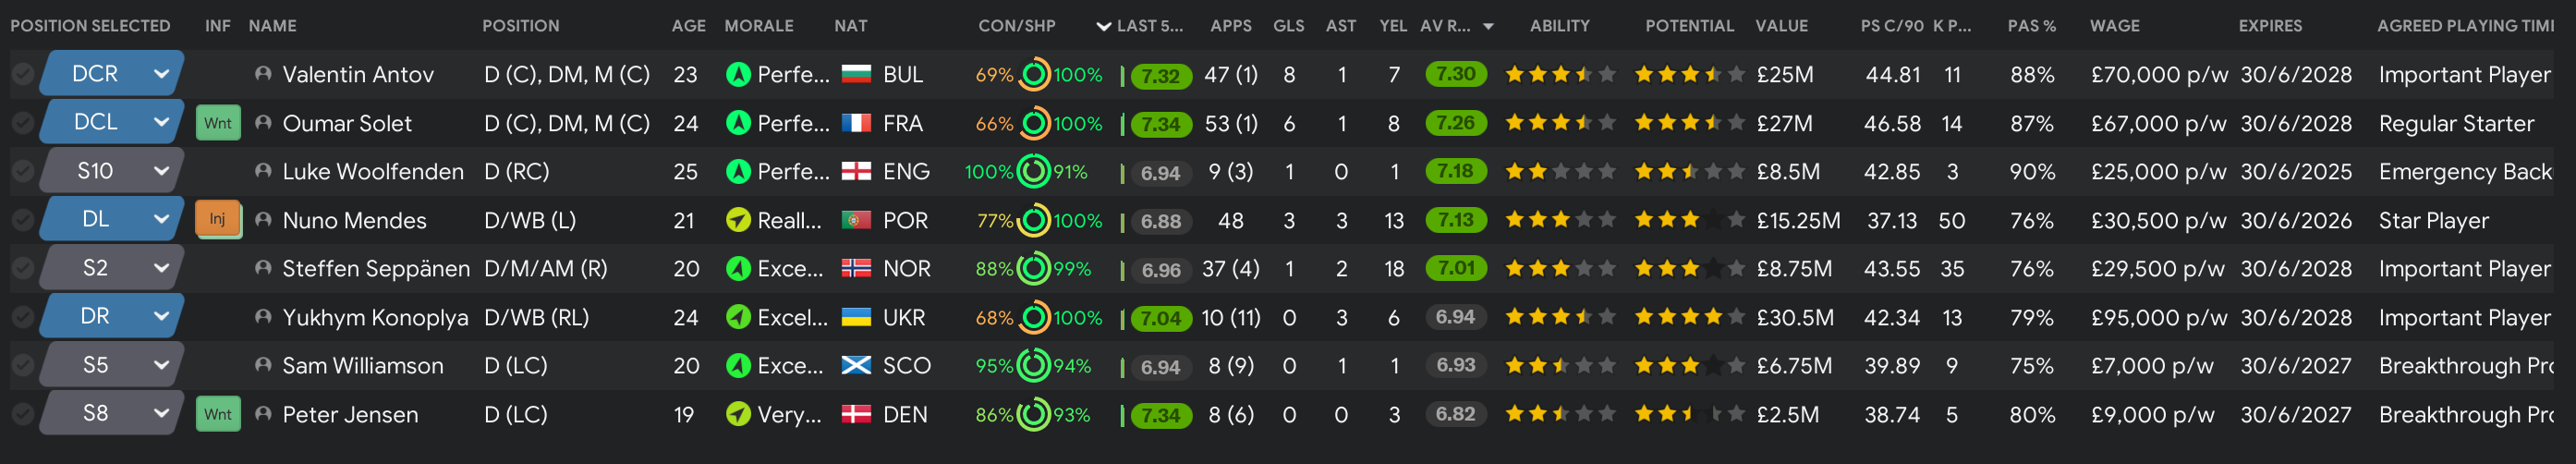Open Sam Williamson's player name link
The width and height of the screenshot is (2576, 464).
[x=362, y=366]
